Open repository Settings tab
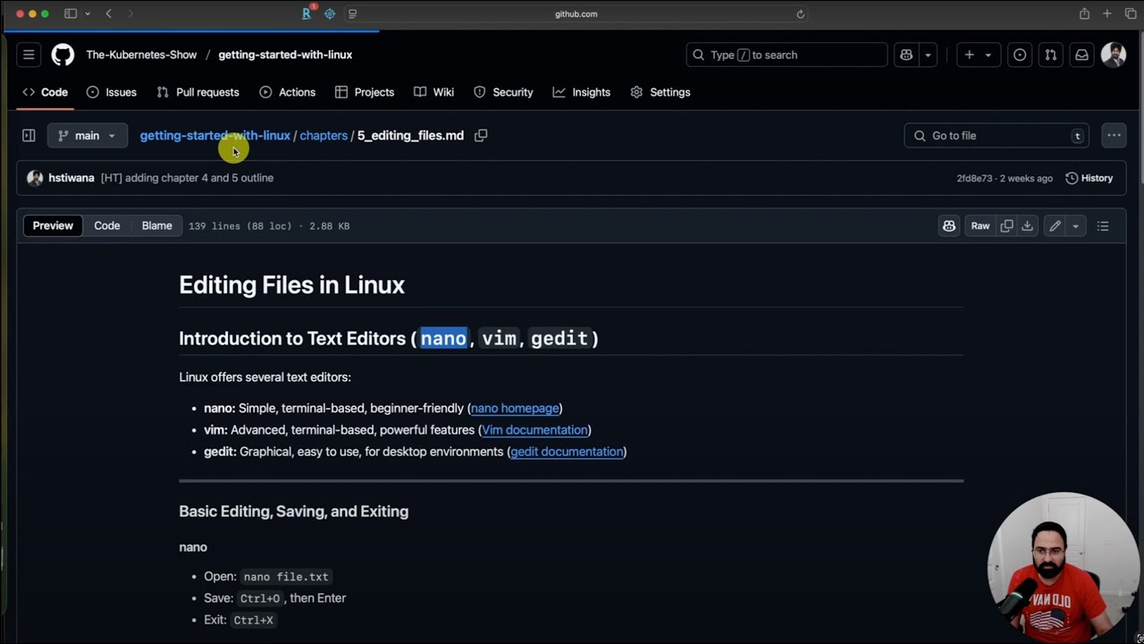This screenshot has width=1144, height=644. [x=660, y=92]
